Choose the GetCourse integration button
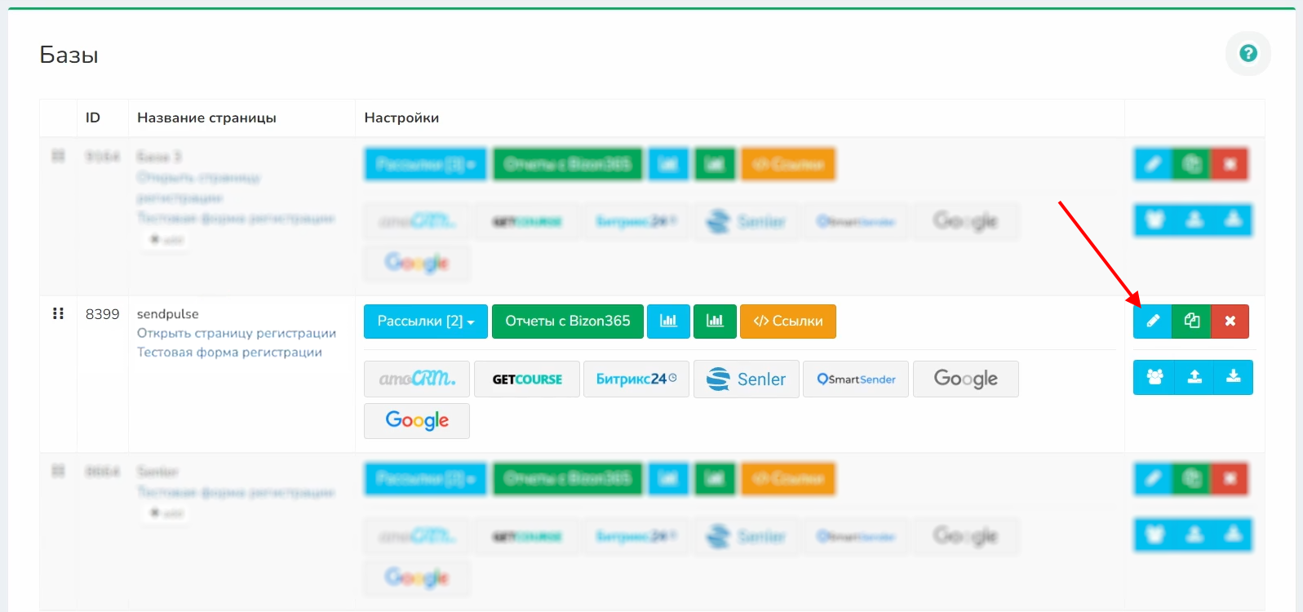This screenshot has width=1303, height=612. (x=526, y=379)
